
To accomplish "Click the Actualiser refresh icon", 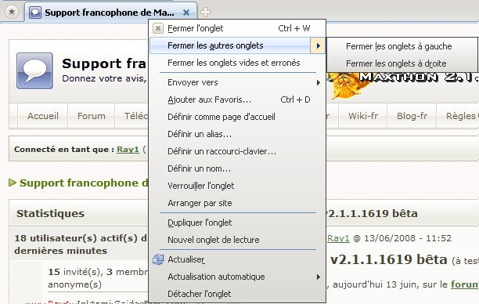I will click(x=158, y=259).
